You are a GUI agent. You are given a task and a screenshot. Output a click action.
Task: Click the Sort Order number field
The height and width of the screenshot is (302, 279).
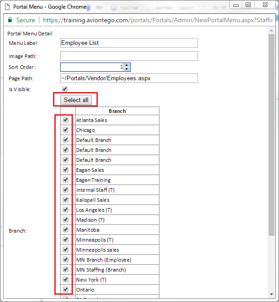96,67
